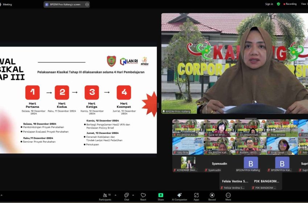The height and width of the screenshot is (203, 308).
Task: Click the divider handle between slide and video
Action: point(158,105)
